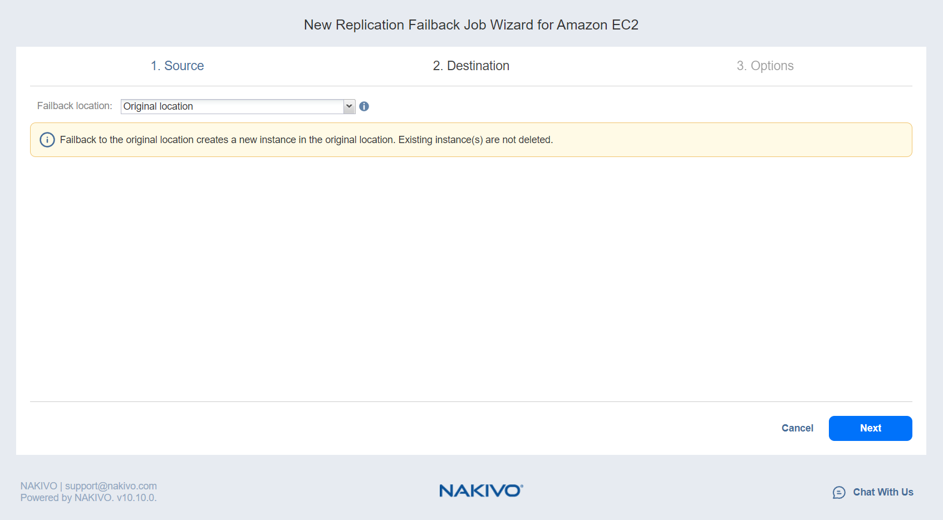Image resolution: width=943 pixels, height=520 pixels.
Task: Click the empty white area of the wizard panel
Action: [471, 278]
